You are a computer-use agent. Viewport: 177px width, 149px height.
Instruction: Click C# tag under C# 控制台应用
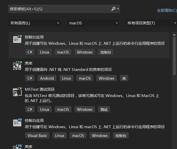pyautogui.click(x=30, y=52)
